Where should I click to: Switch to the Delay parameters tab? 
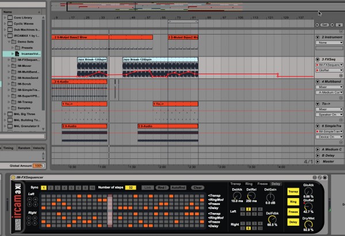276,184
